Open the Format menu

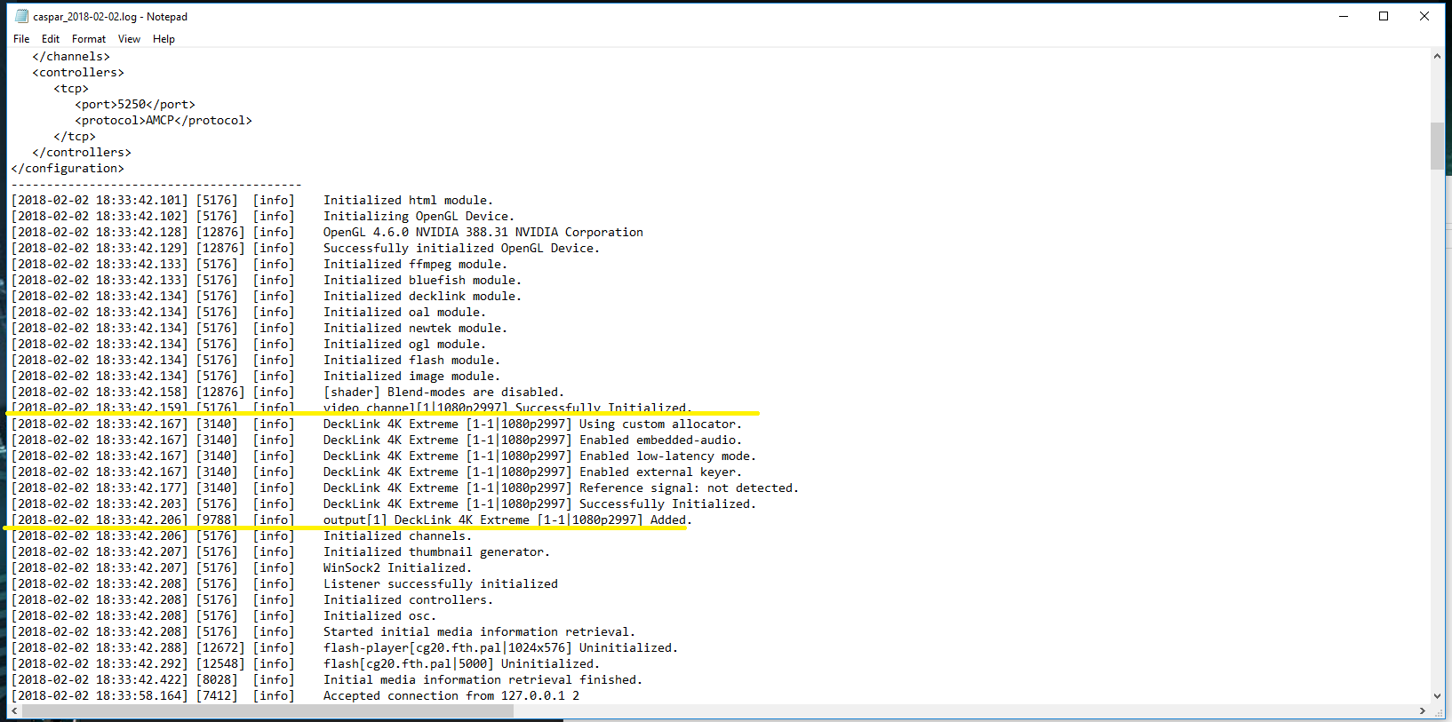pos(89,39)
